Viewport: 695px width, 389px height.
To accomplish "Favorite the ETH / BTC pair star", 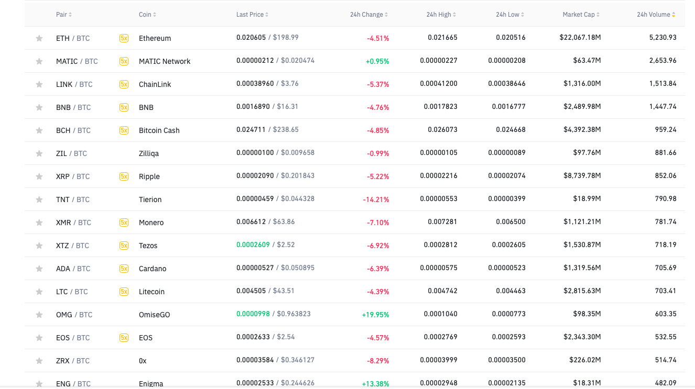I will [x=39, y=38].
